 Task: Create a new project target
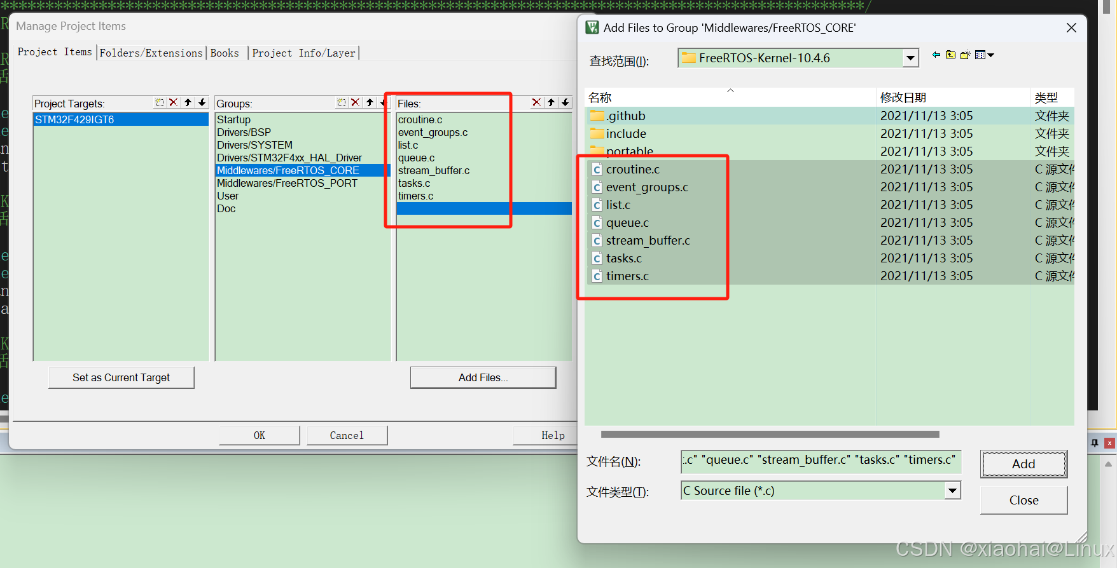[x=160, y=102]
